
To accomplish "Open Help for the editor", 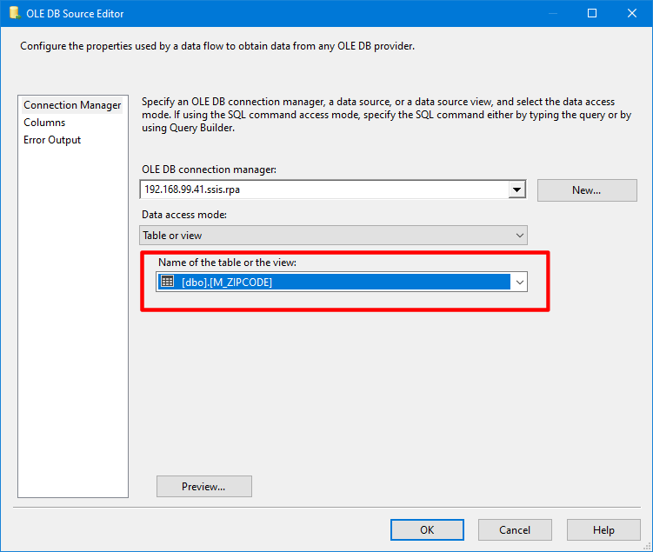I will point(603,530).
